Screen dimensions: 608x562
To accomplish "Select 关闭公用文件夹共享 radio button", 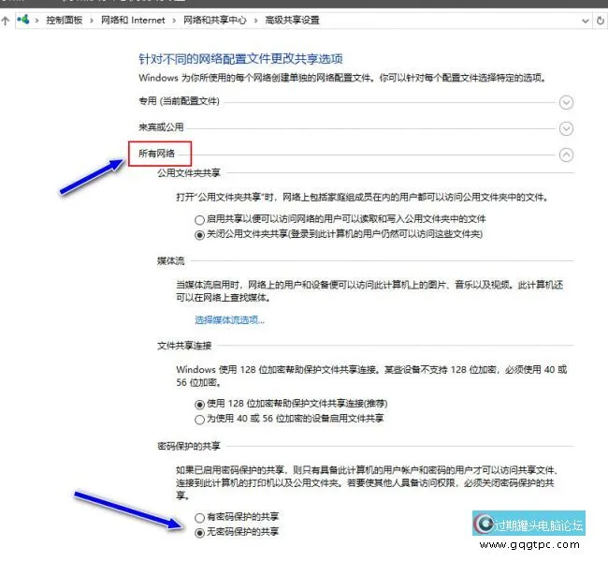I will click(198, 233).
